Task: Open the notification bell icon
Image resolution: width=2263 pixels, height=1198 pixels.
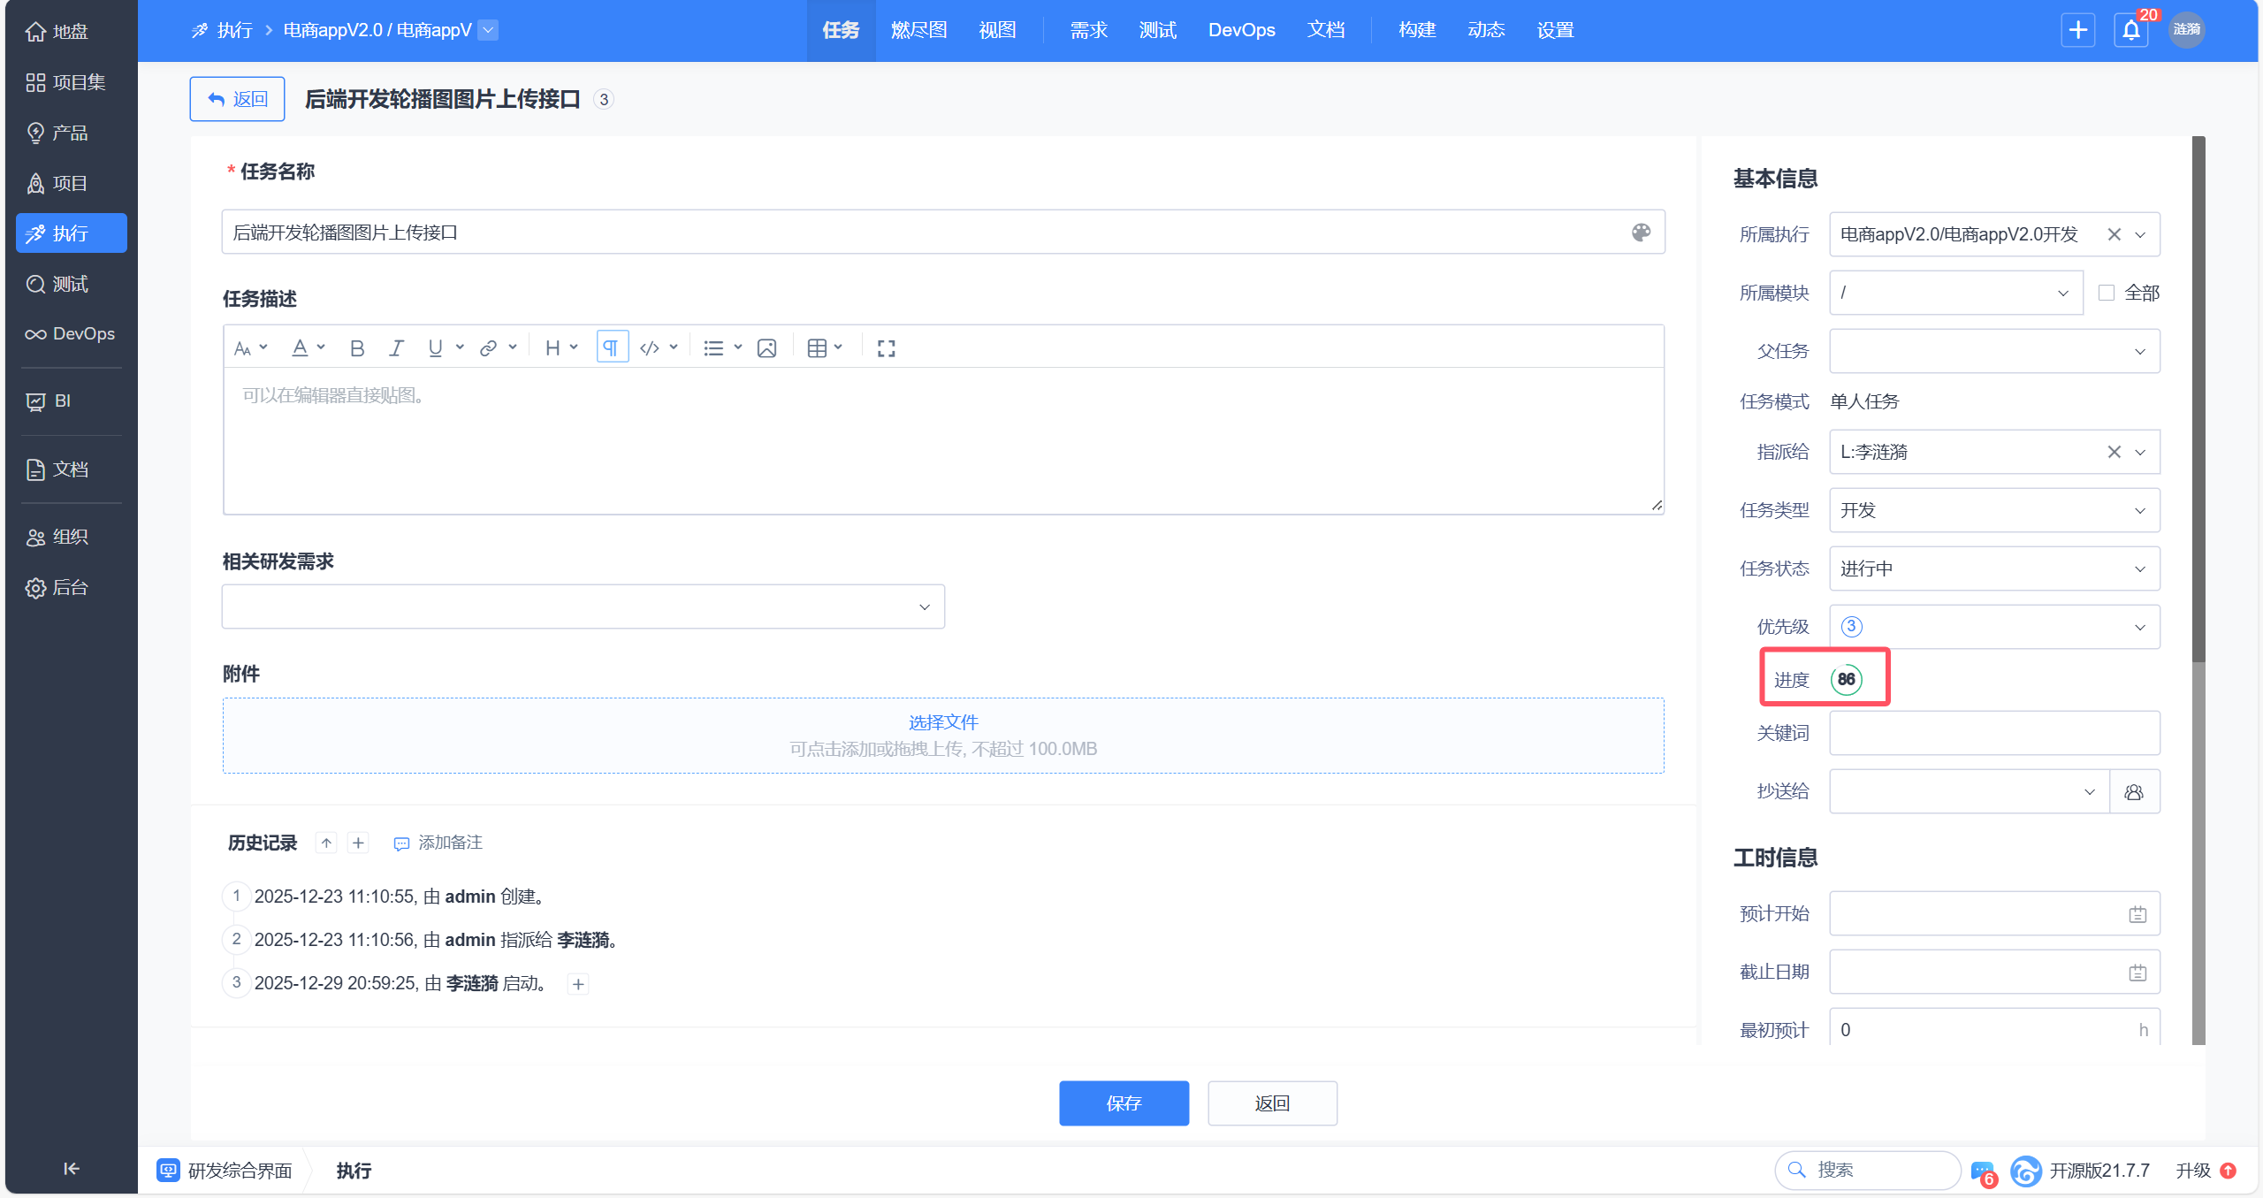Action: pyautogui.click(x=2131, y=31)
